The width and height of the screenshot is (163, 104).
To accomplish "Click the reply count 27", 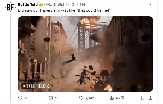I will 26,98.
